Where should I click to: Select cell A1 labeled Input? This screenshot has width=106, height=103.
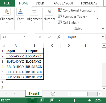click(x=15, y=51)
